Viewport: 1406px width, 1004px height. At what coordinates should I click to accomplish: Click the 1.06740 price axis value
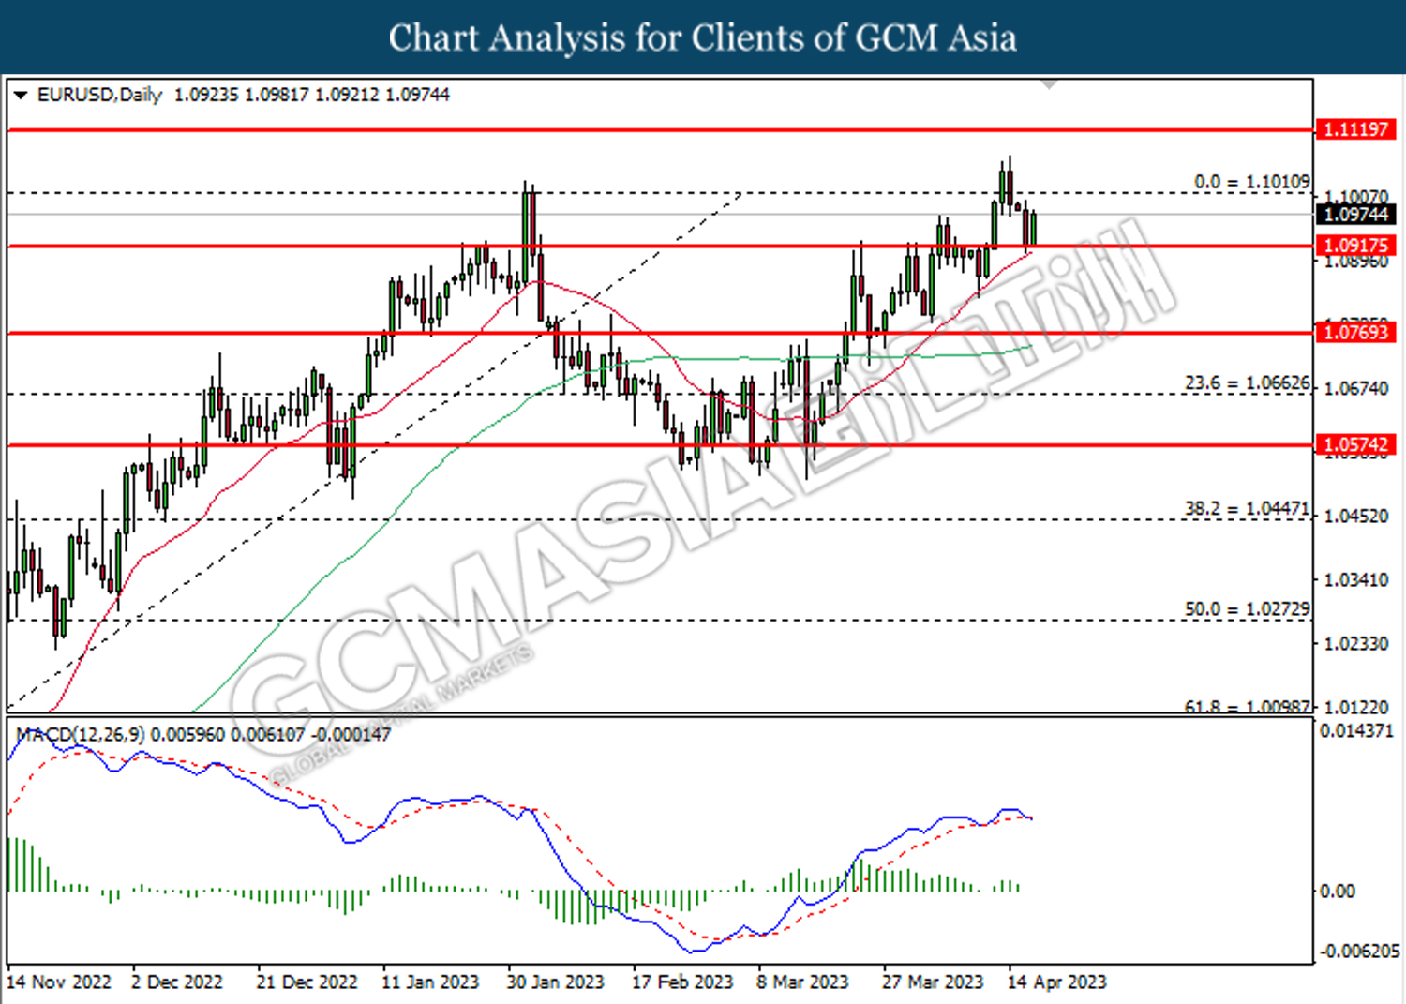click(1355, 388)
